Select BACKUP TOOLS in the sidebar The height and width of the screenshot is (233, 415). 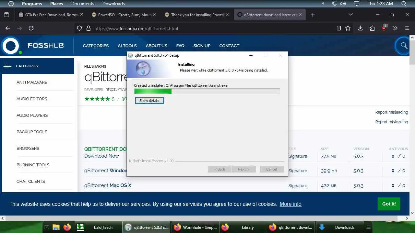32,132
